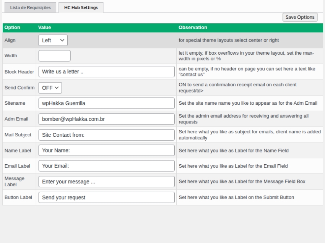Click the Send Confirm row label

pyautogui.click(x=19, y=87)
